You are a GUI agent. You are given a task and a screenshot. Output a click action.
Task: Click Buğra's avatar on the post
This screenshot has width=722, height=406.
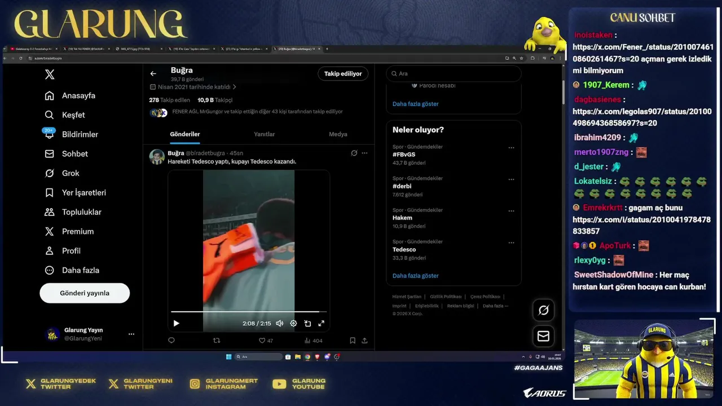[157, 157]
